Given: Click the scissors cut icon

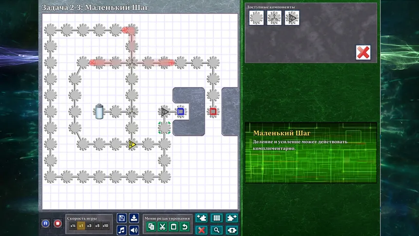Looking at the screenshot, I should (x=162, y=227).
